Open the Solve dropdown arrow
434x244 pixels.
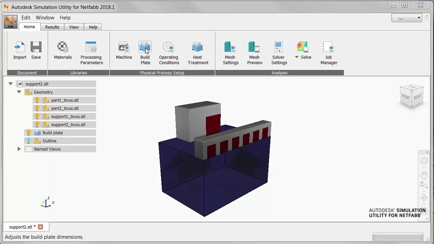(296, 57)
